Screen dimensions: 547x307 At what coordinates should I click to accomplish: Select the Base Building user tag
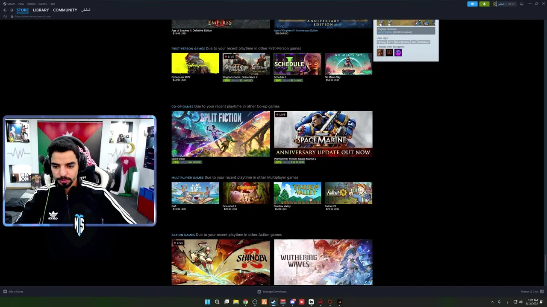pyautogui.click(x=402, y=42)
